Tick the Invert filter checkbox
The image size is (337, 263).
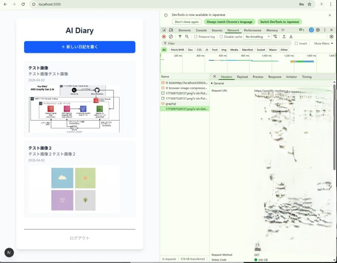click(296, 44)
